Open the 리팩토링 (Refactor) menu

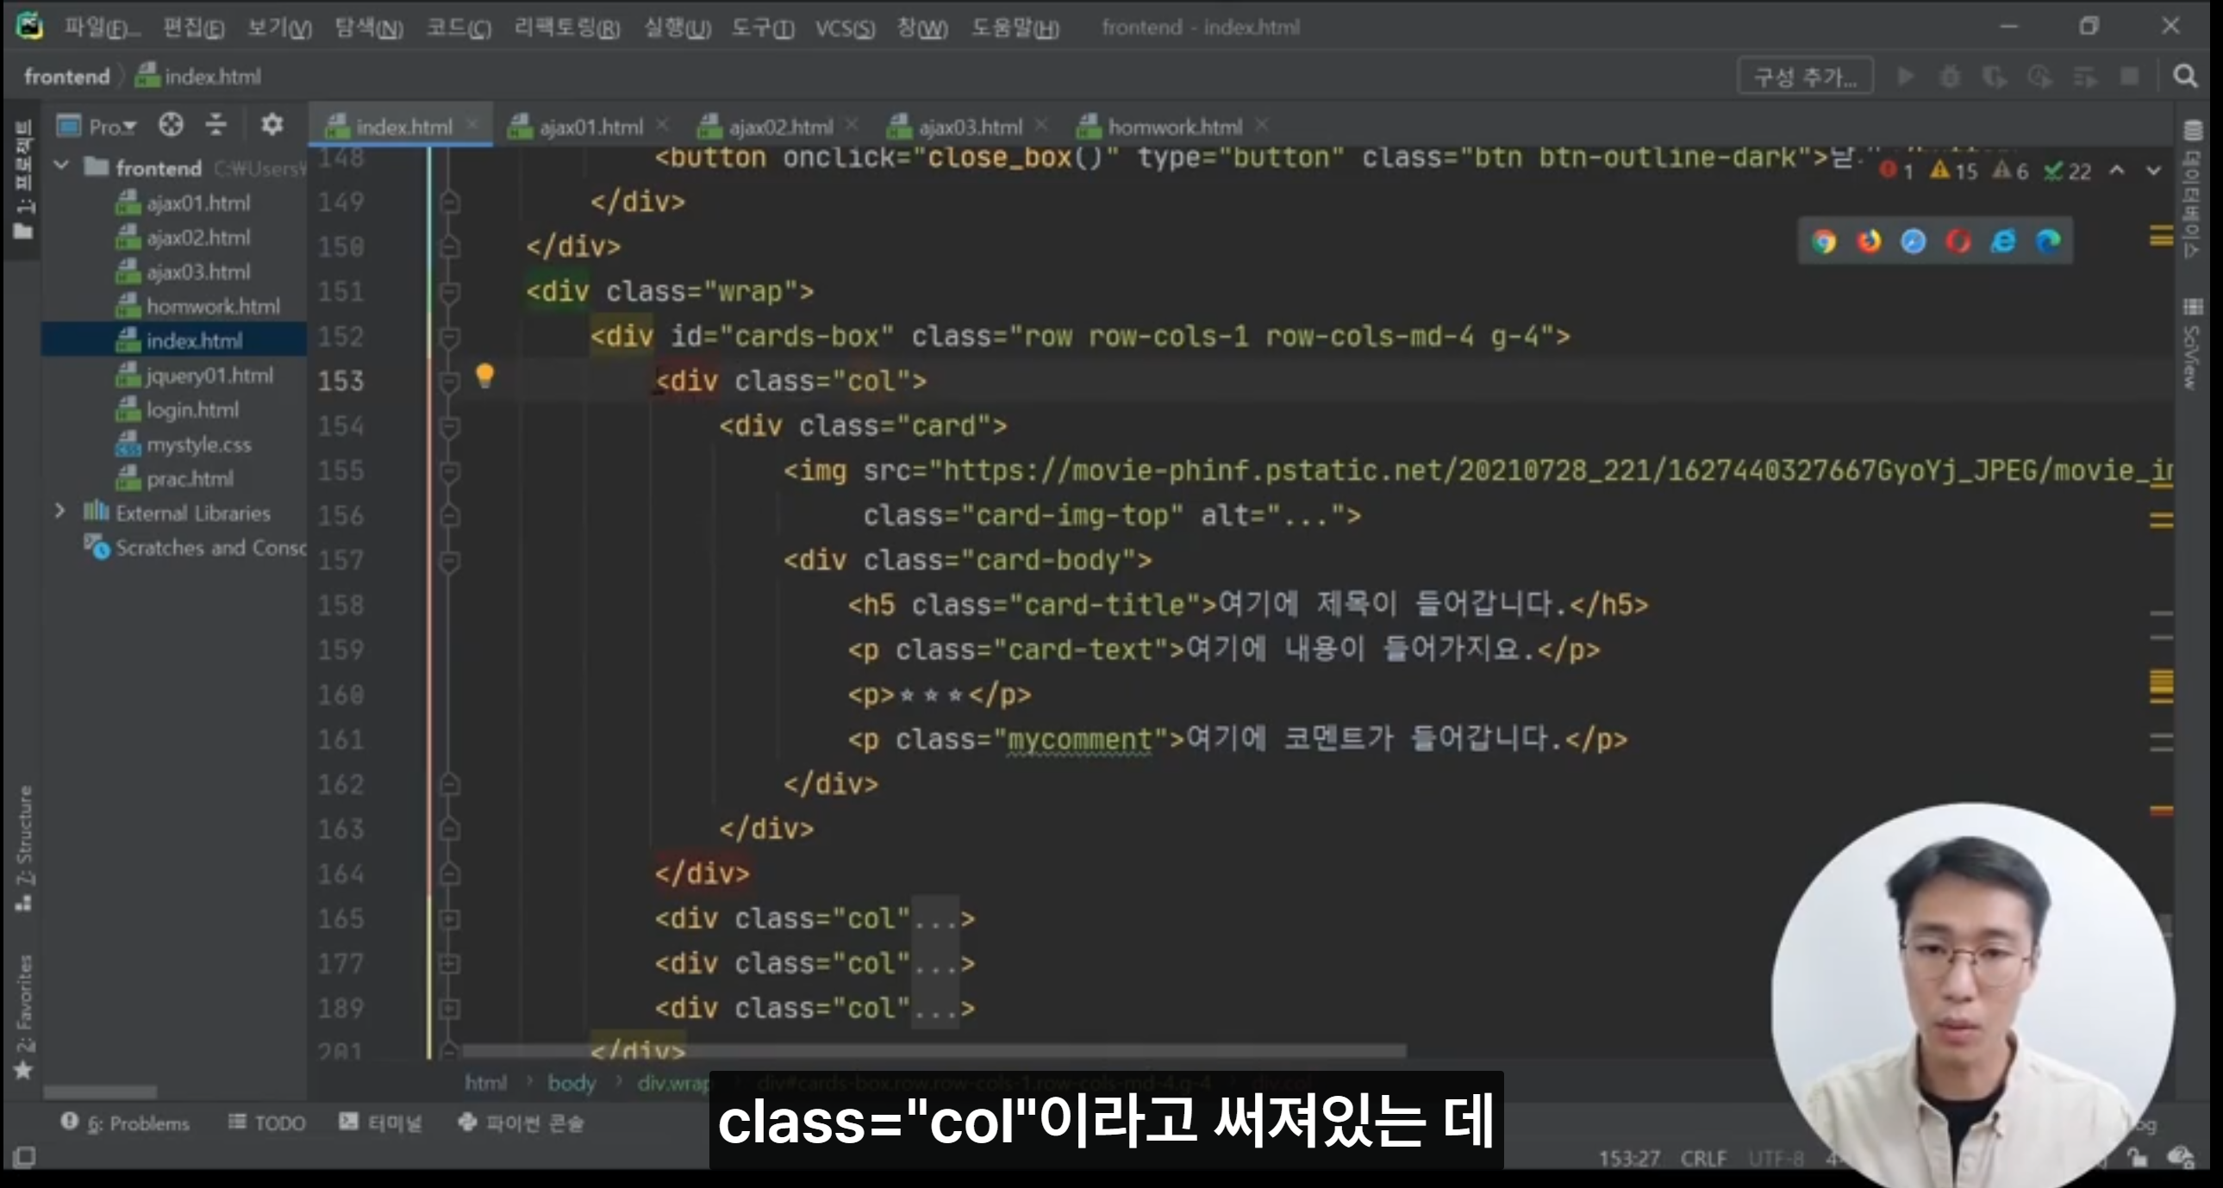pos(567,28)
